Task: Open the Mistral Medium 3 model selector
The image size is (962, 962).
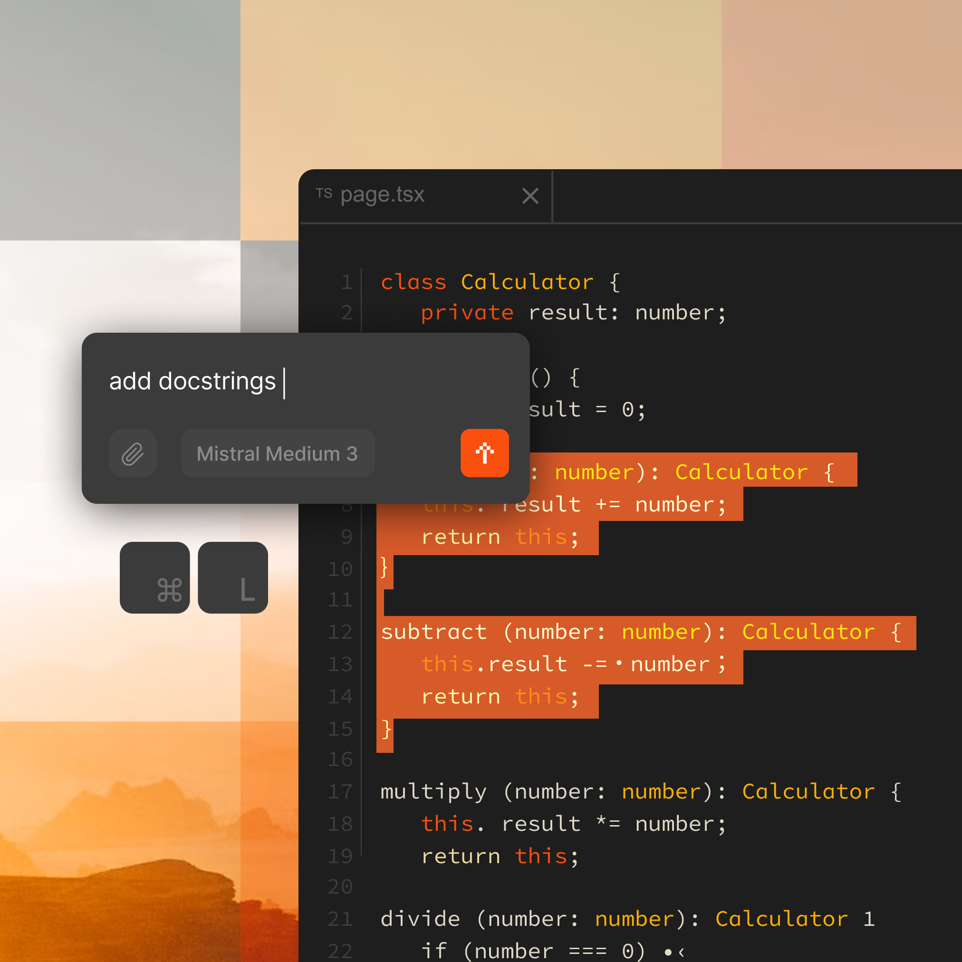Action: [278, 453]
